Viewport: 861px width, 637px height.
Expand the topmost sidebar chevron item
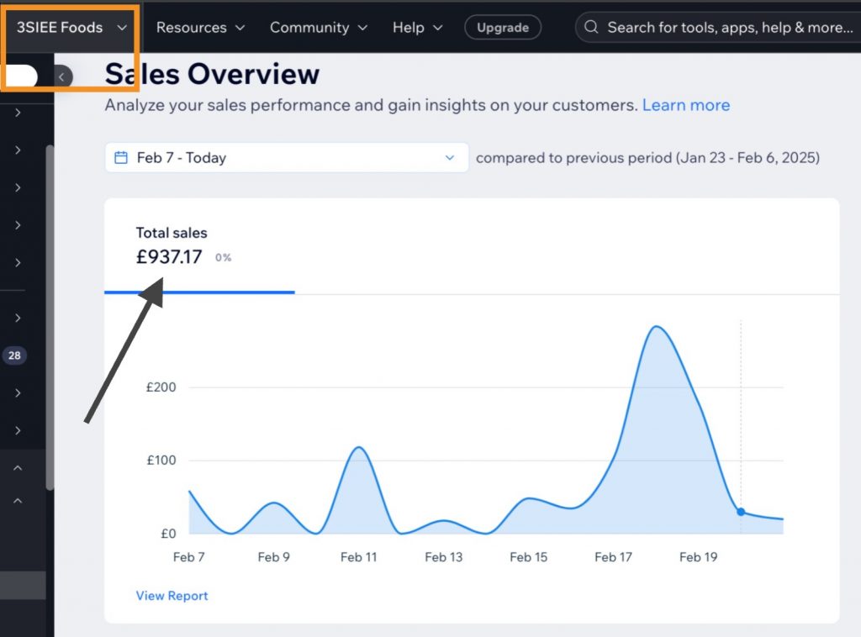pos(18,113)
